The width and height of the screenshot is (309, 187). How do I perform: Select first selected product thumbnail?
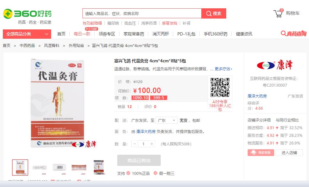click(x=20, y=168)
